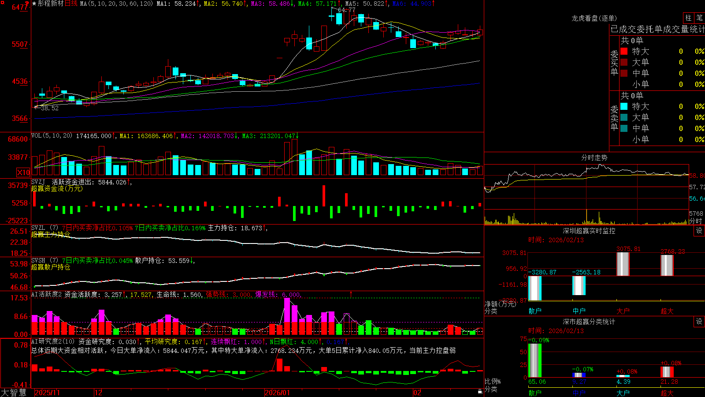Screen dimensions: 705x397
Task: Click the 委卖单 vertical label
Action: click(614, 117)
